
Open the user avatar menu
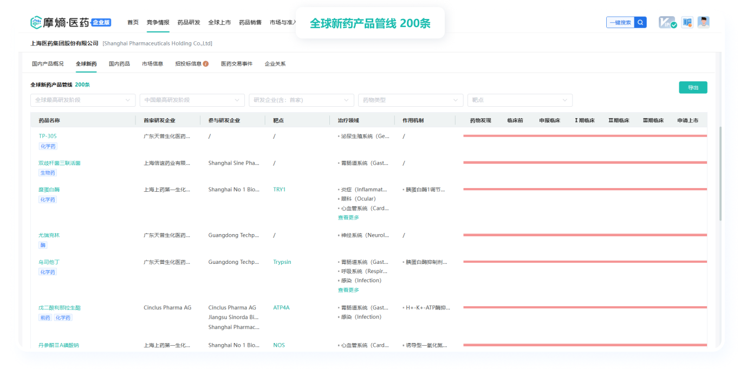pyautogui.click(x=703, y=22)
